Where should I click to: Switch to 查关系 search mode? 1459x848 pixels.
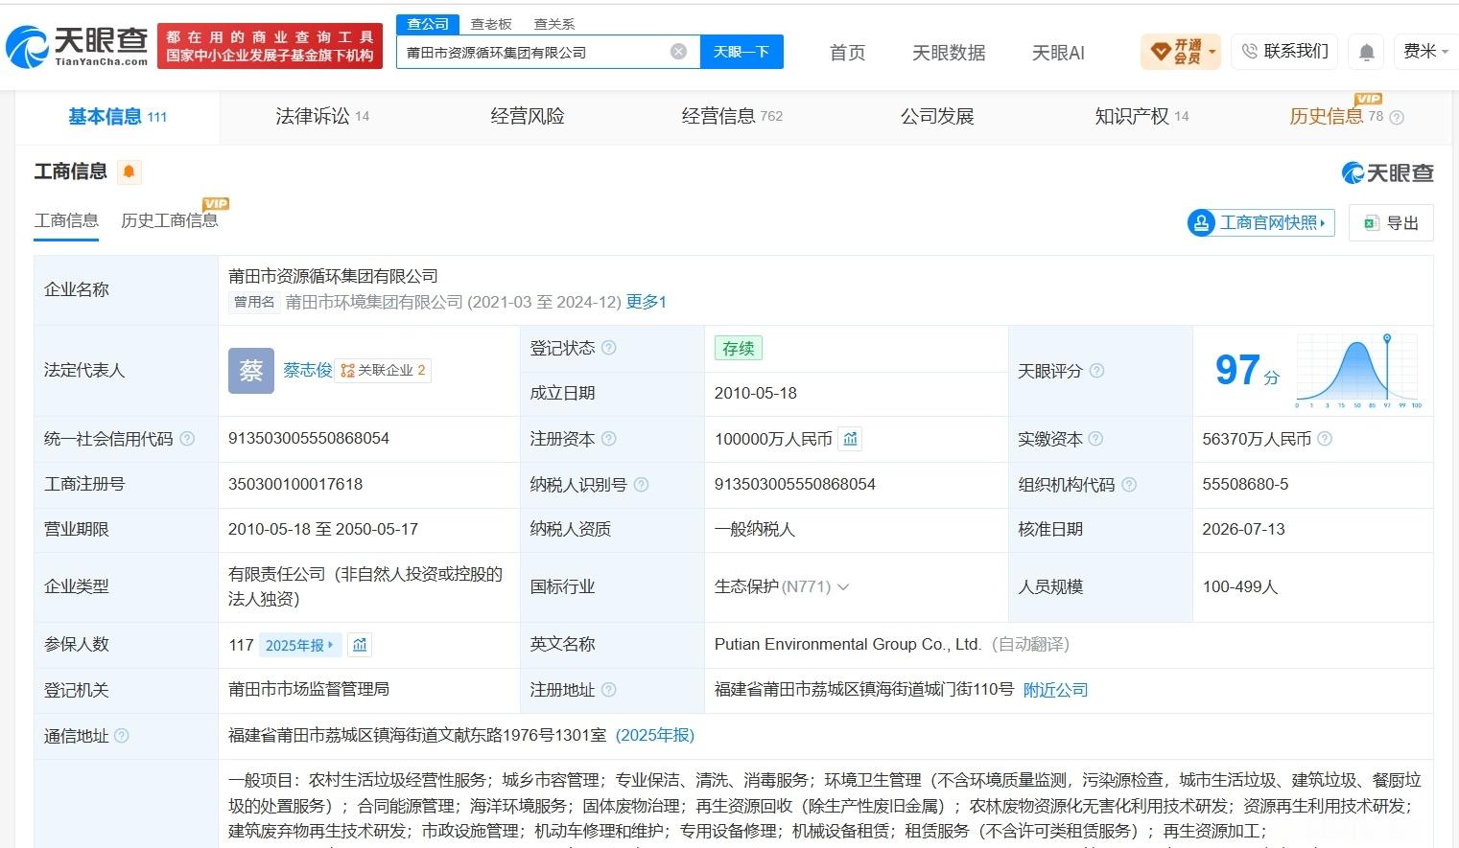click(554, 24)
